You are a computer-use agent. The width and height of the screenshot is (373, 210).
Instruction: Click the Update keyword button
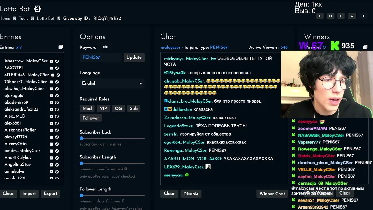click(134, 57)
